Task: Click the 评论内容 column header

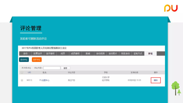Action: [71, 72]
